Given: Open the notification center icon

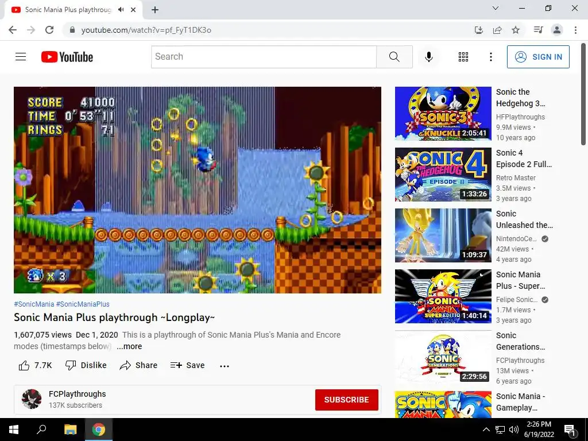Looking at the screenshot, I should pyautogui.click(x=570, y=430).
